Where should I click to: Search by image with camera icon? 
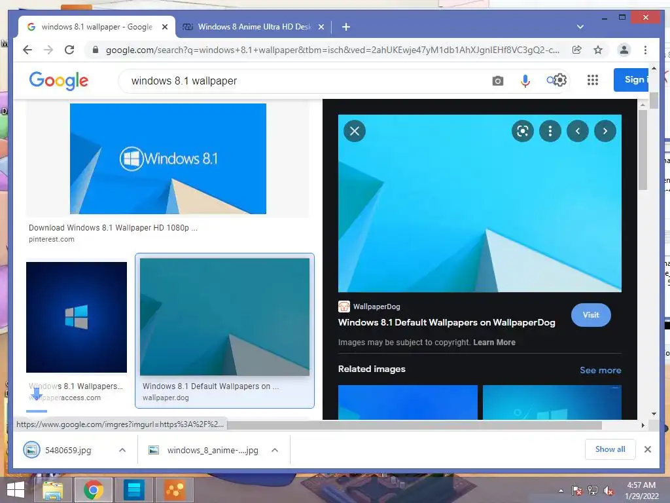pyautogui.click(x=498, y=81)
